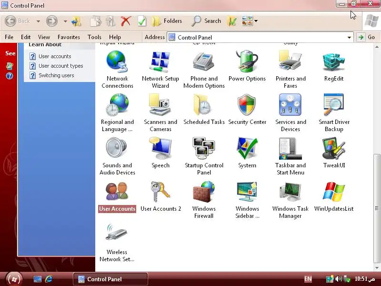Screen dimensions: 381x286
Task: Launch Internet Explorer from quick launch
Action: [49, 279]
